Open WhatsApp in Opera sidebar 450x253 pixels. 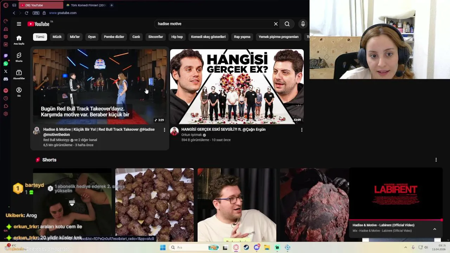click(6, 64)
